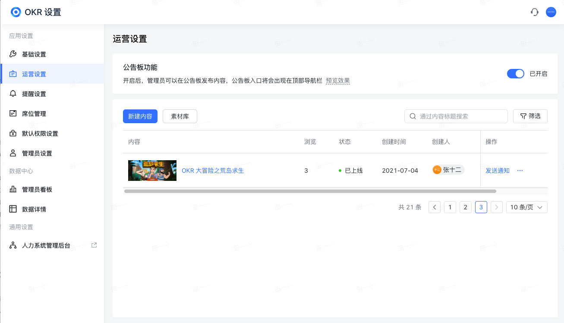Open 基础设置 in sidebar

(52, 54)
